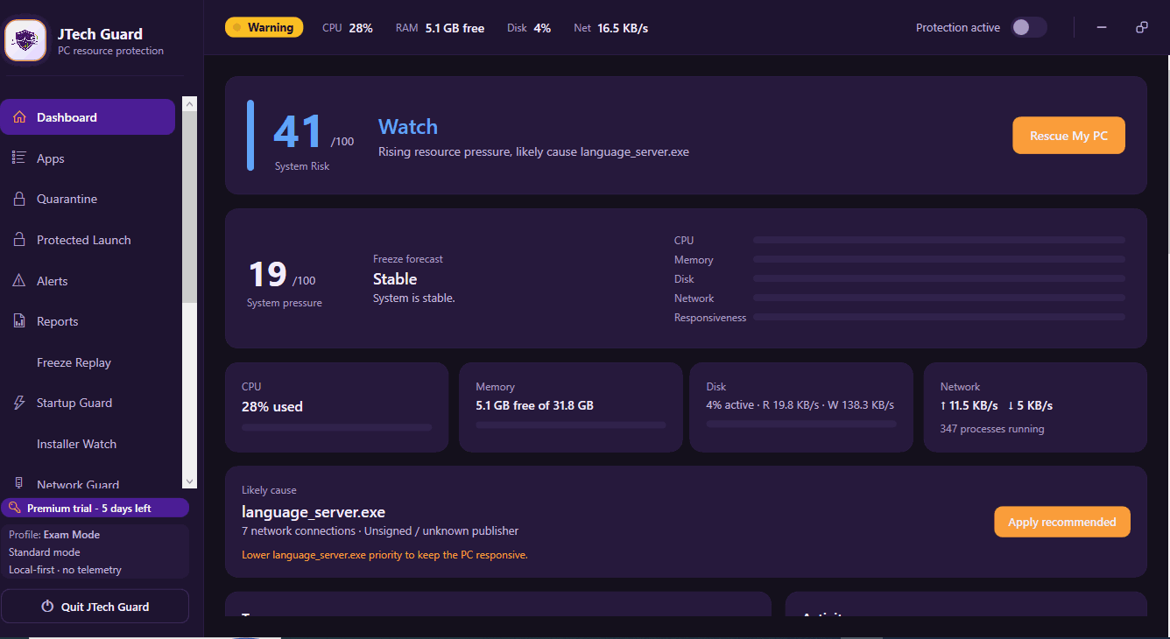Viewport: 1170px width, 639px height.
Task: Open the Freeze Replay page
Action: 74,362
